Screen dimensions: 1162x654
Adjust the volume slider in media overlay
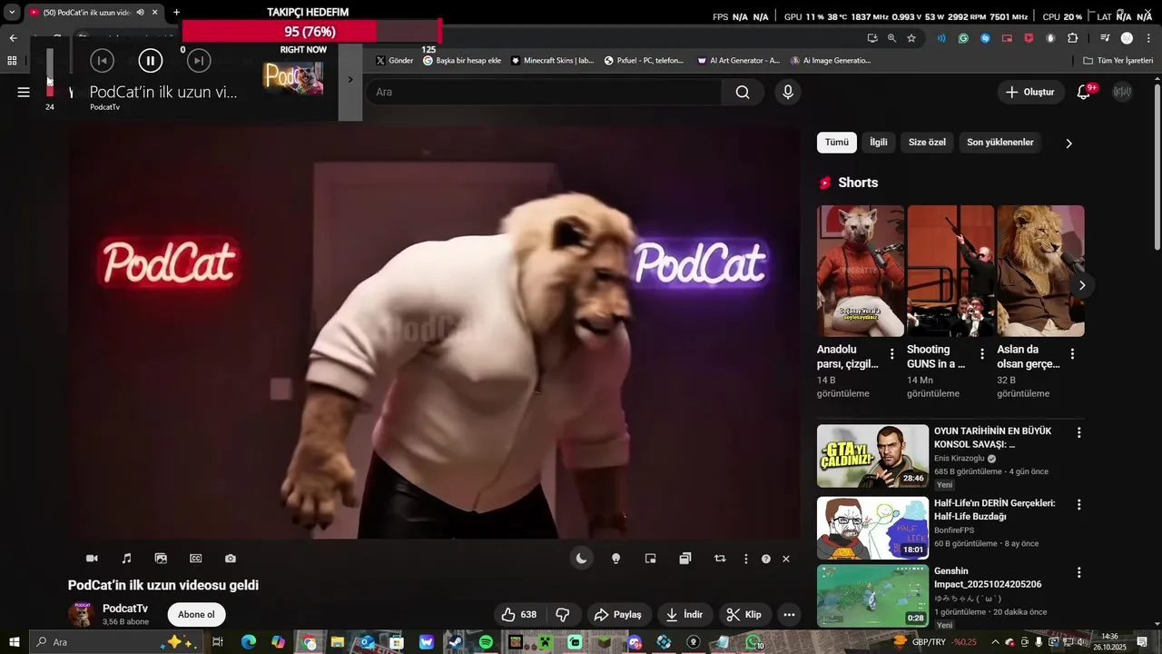click(50, 73)
